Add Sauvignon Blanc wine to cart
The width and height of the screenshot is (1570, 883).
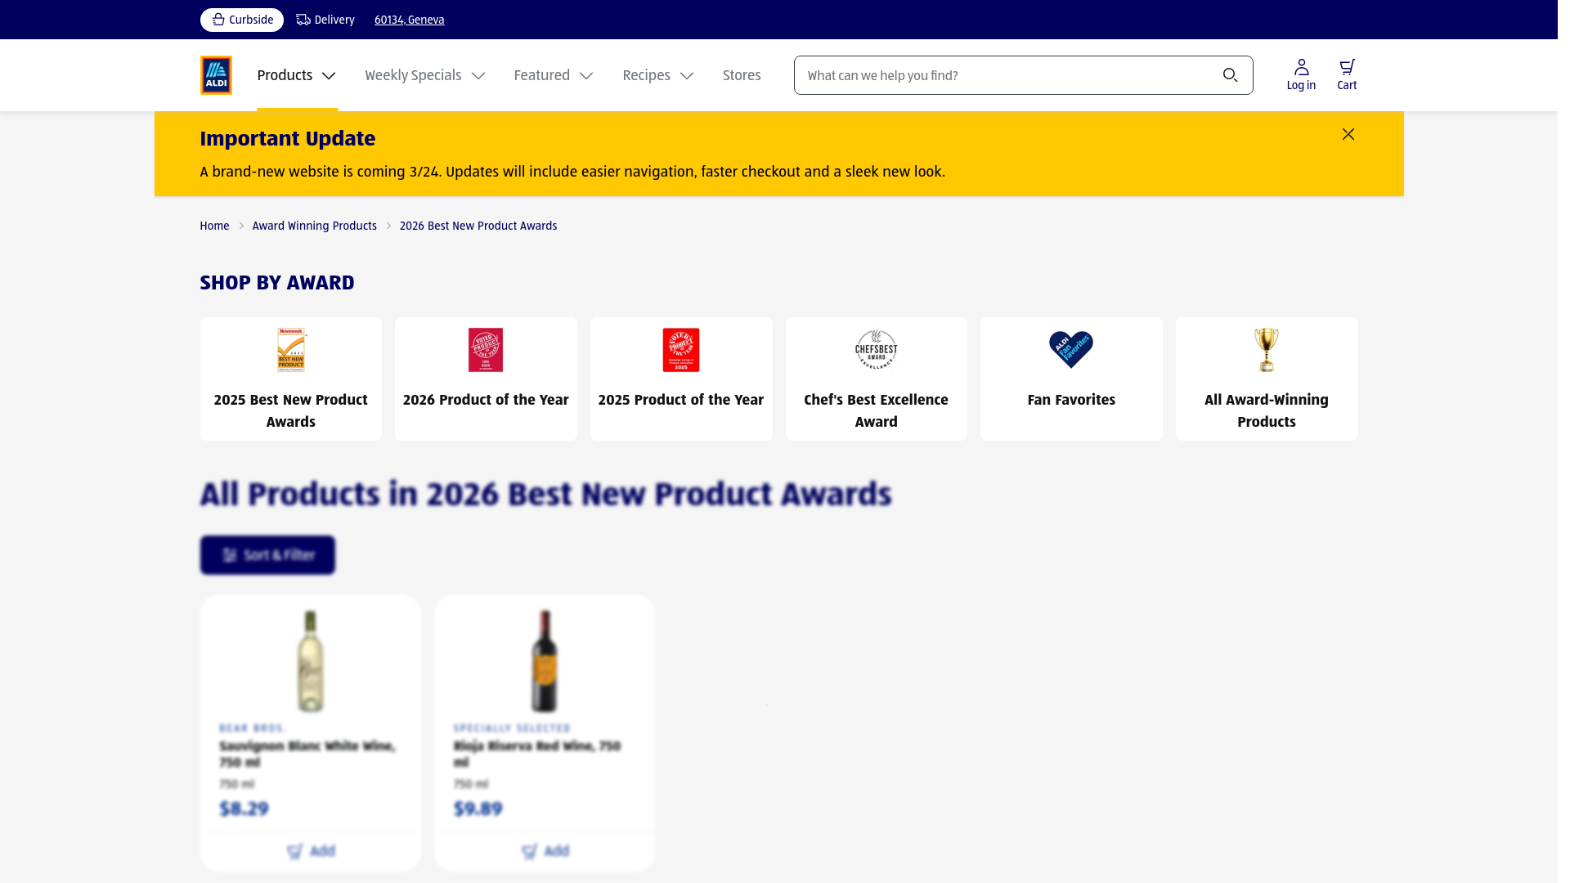click(x=311, y=851)
